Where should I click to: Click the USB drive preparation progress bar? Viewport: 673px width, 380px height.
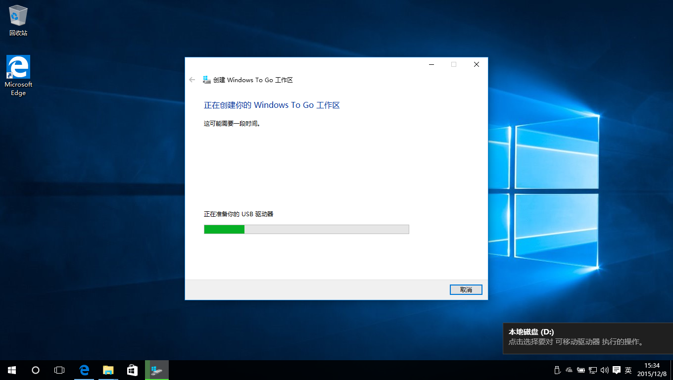click(306, 229)
